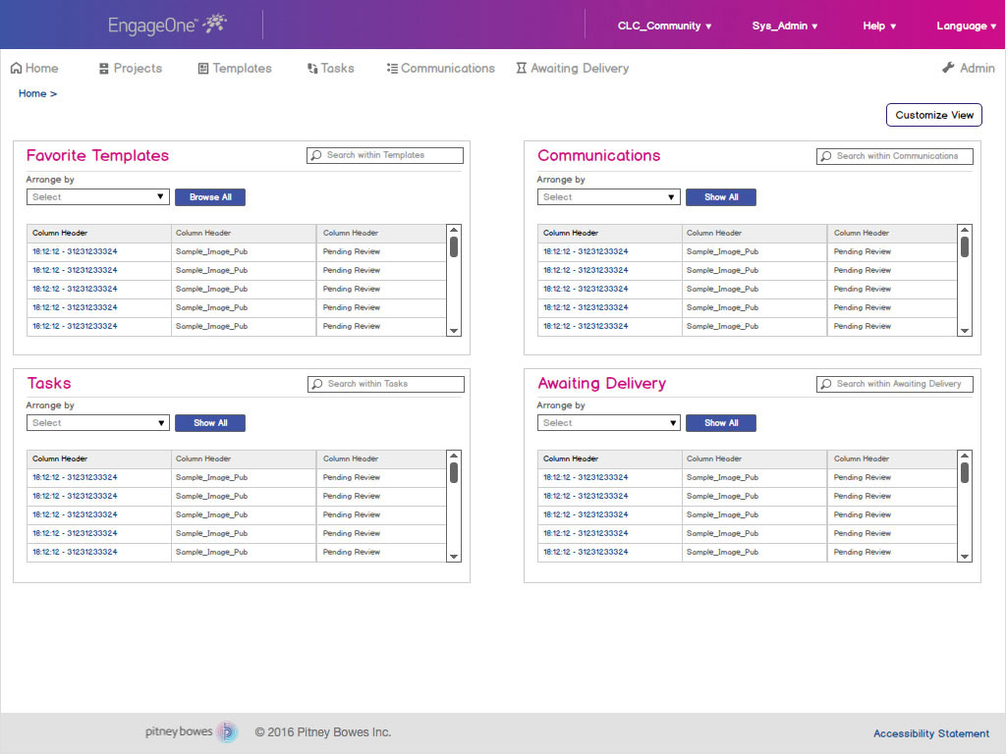
Task: Click the Tasks icon in navigation bar
Action: [x=312, y=69]
